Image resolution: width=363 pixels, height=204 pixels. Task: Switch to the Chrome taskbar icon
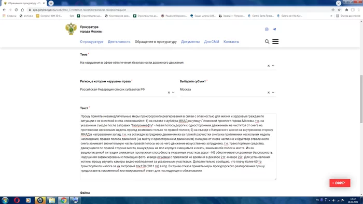point(63,200)
